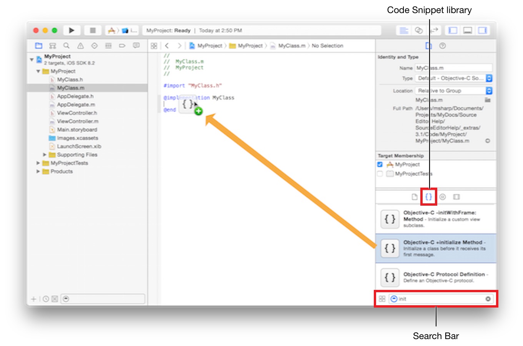523x346 pixels.
Task: Show the File Template library
Action: tap(415, 197)
